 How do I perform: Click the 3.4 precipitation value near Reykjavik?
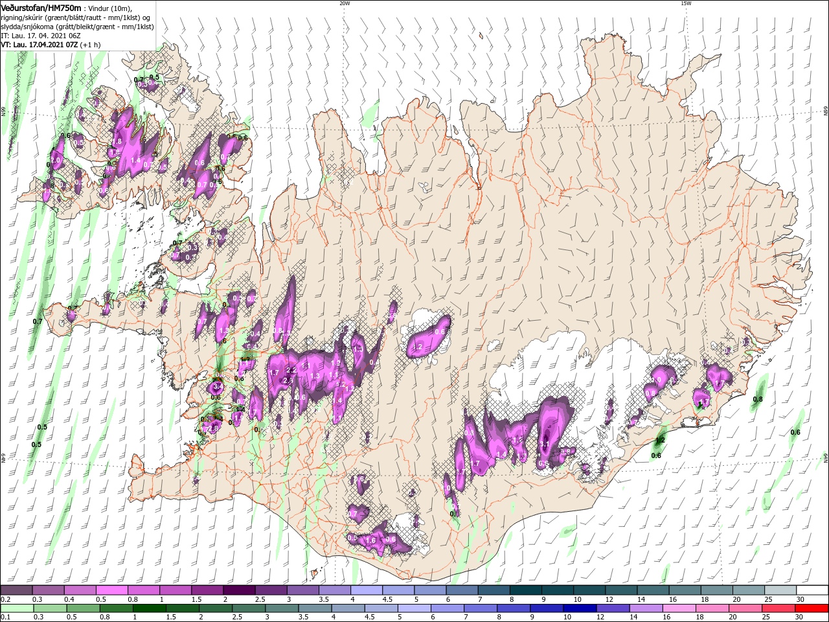(217, 386)
